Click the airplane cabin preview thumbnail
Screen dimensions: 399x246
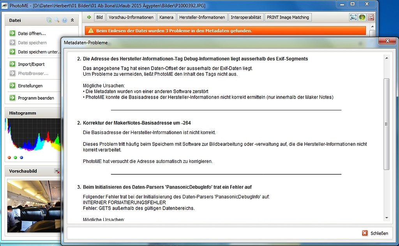coord(34,206)
